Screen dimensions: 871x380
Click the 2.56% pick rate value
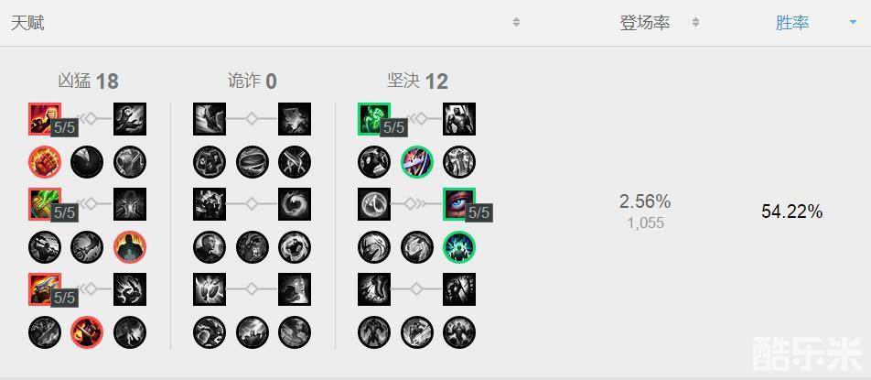pos(645,201)
